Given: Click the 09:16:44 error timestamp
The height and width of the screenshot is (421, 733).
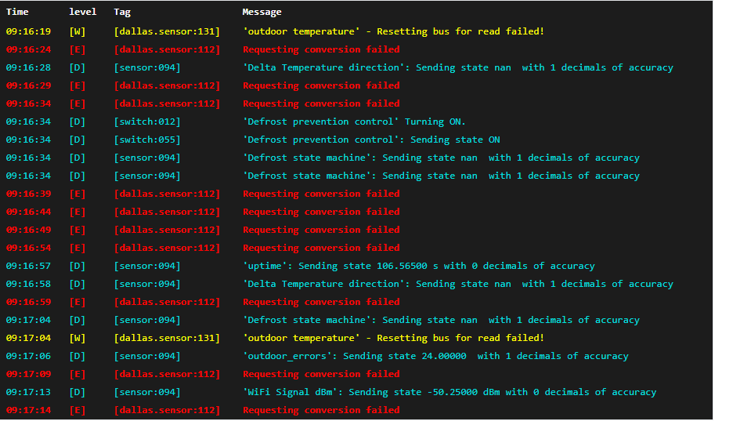Looking at the screenshot, I should [x=28, y=212].
